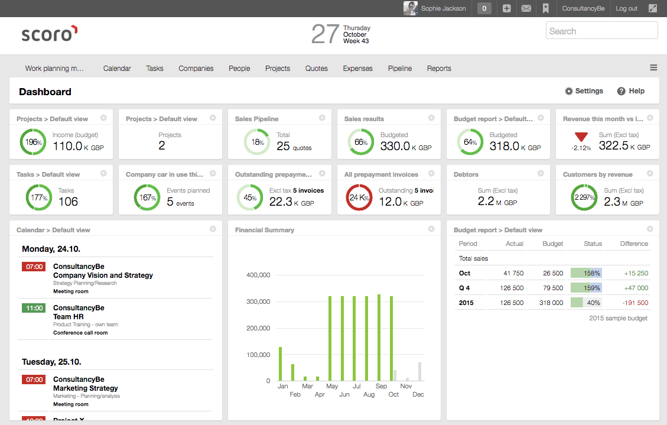Screen dimensions: 667x425
Task: Click Sophie Jackson user name
Action: [443, 8]
